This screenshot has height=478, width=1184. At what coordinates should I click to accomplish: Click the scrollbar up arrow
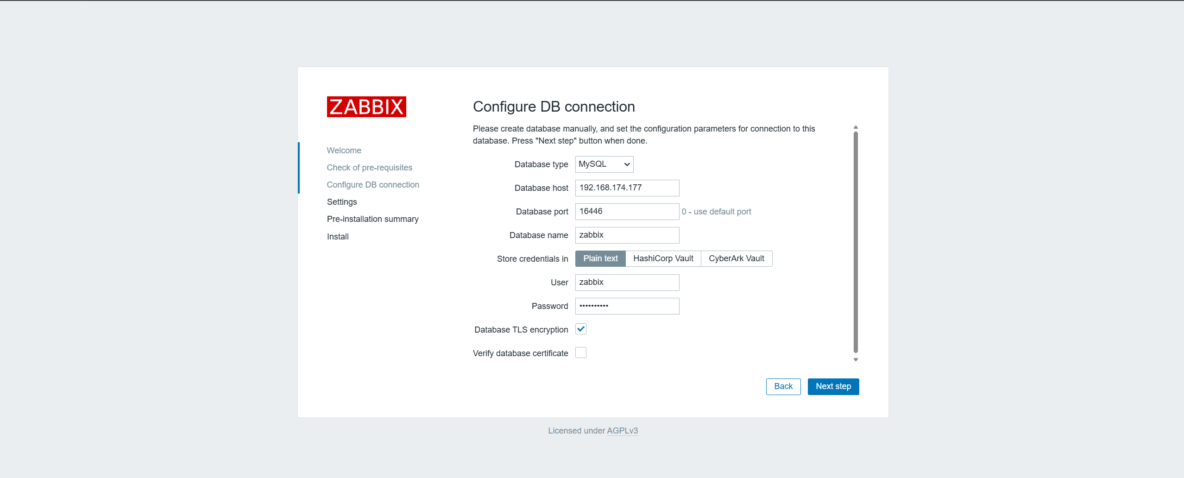pyautogui.click(x=856, y=127)
